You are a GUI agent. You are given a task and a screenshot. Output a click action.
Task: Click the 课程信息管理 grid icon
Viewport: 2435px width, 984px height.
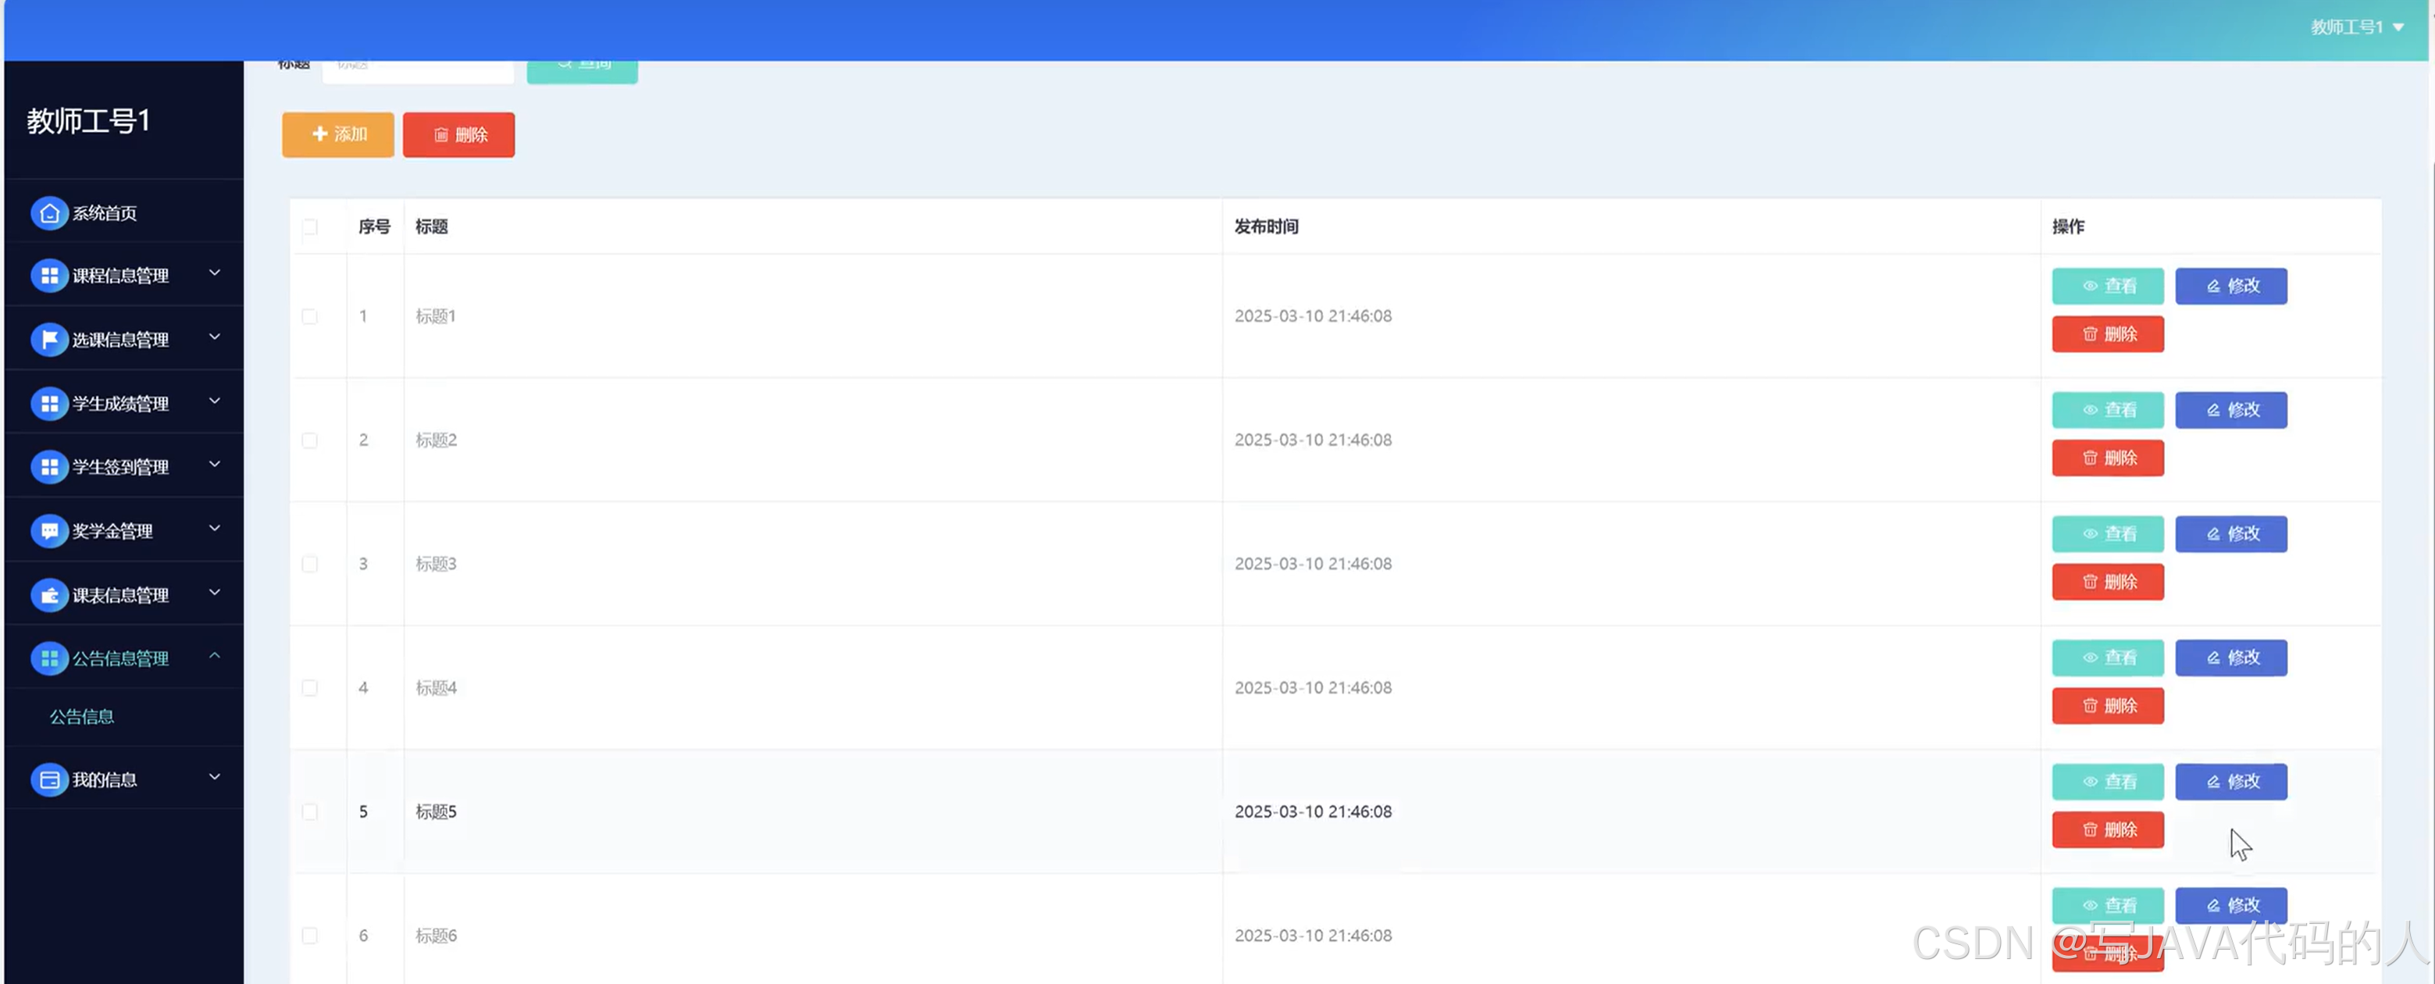(x=49, y=276)
